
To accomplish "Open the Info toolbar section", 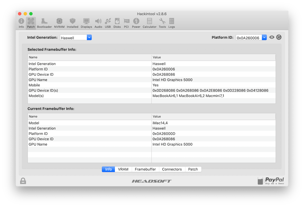I will point(21,23).
